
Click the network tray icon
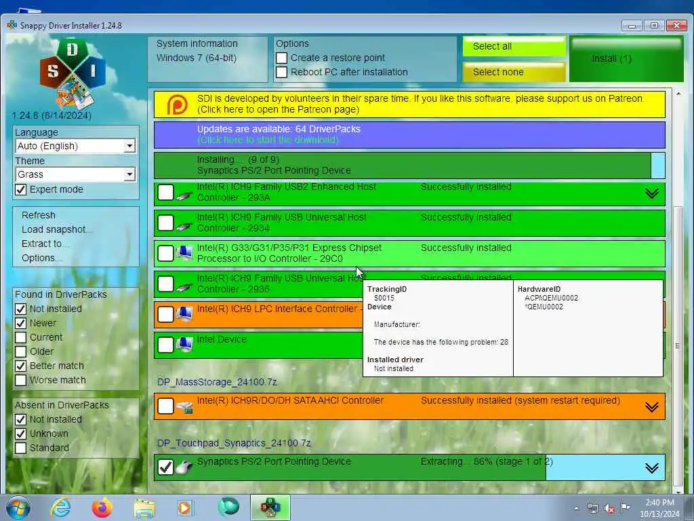[592, 509]
